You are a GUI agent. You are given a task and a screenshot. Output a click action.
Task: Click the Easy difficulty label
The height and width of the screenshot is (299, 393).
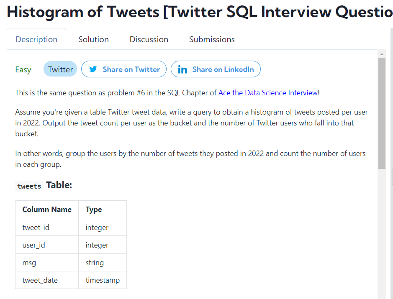click(x=23, y=69)
